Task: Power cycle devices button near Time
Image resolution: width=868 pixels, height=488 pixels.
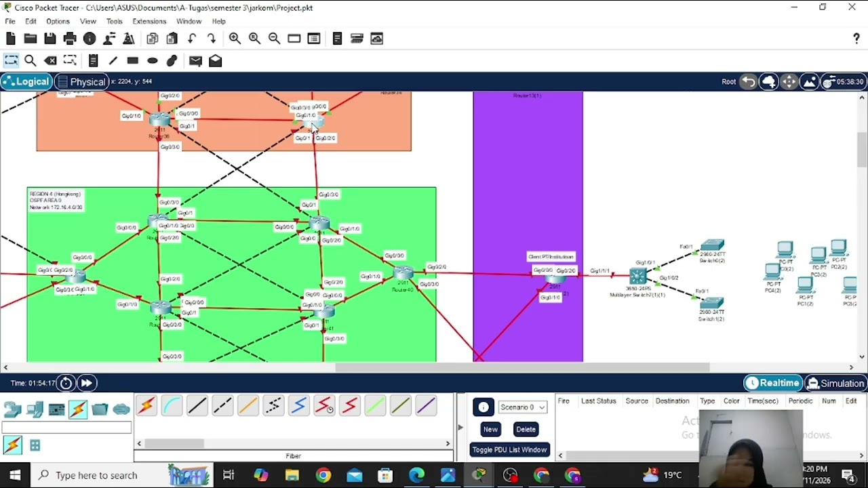Action: pos(66,383)
